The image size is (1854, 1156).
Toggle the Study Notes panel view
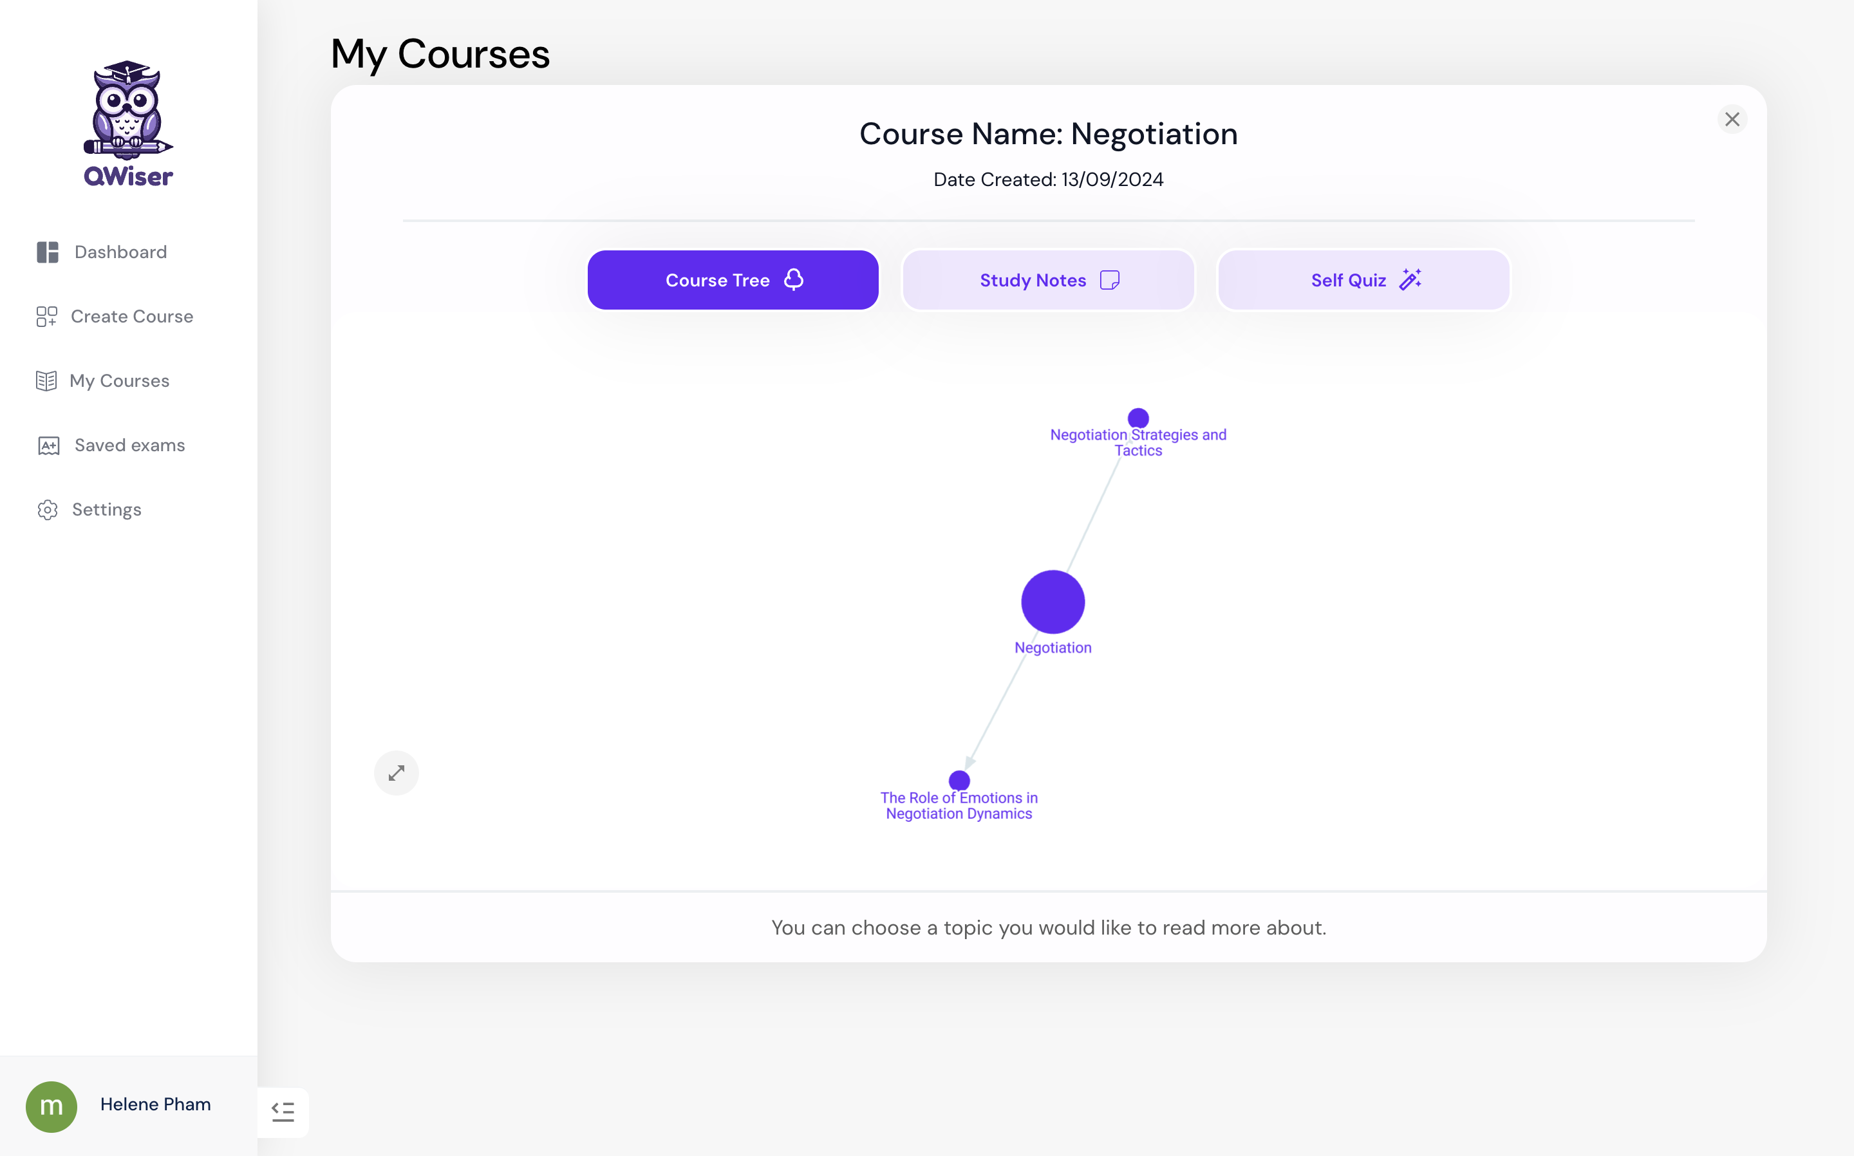(1048, 280)
